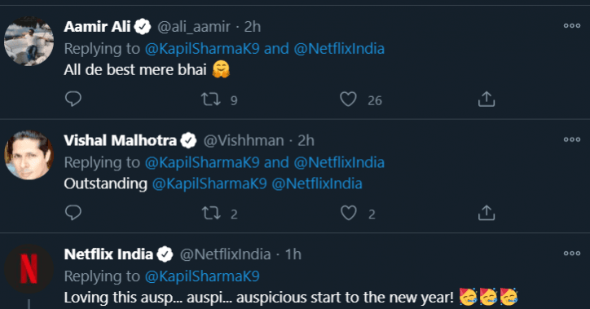Share Aamir Ali's tweet

(487, 99)
